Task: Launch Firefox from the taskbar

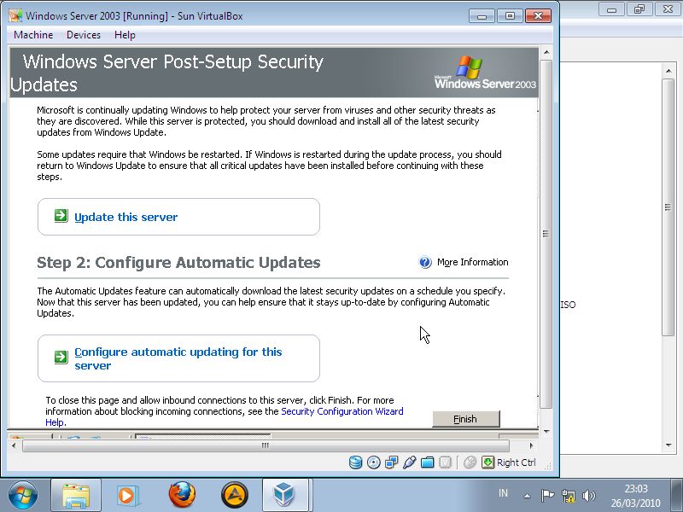Action: (x=182, y=495)
